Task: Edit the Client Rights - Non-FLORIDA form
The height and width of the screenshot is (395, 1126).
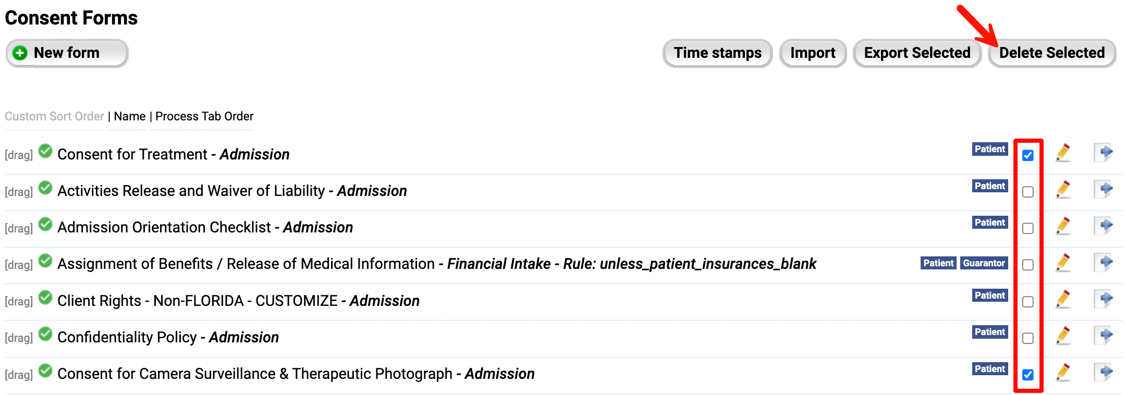Action: (x=1063, y=299)
